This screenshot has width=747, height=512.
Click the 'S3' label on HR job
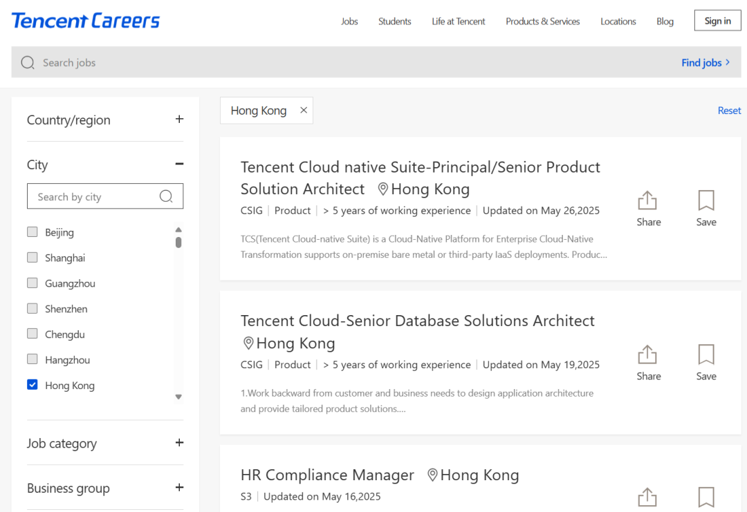pos(246,497)
